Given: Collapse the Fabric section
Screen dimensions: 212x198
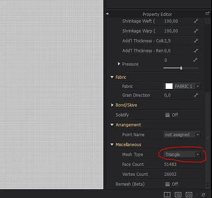Looking at the screenshot, I should [x=112, y=77].
